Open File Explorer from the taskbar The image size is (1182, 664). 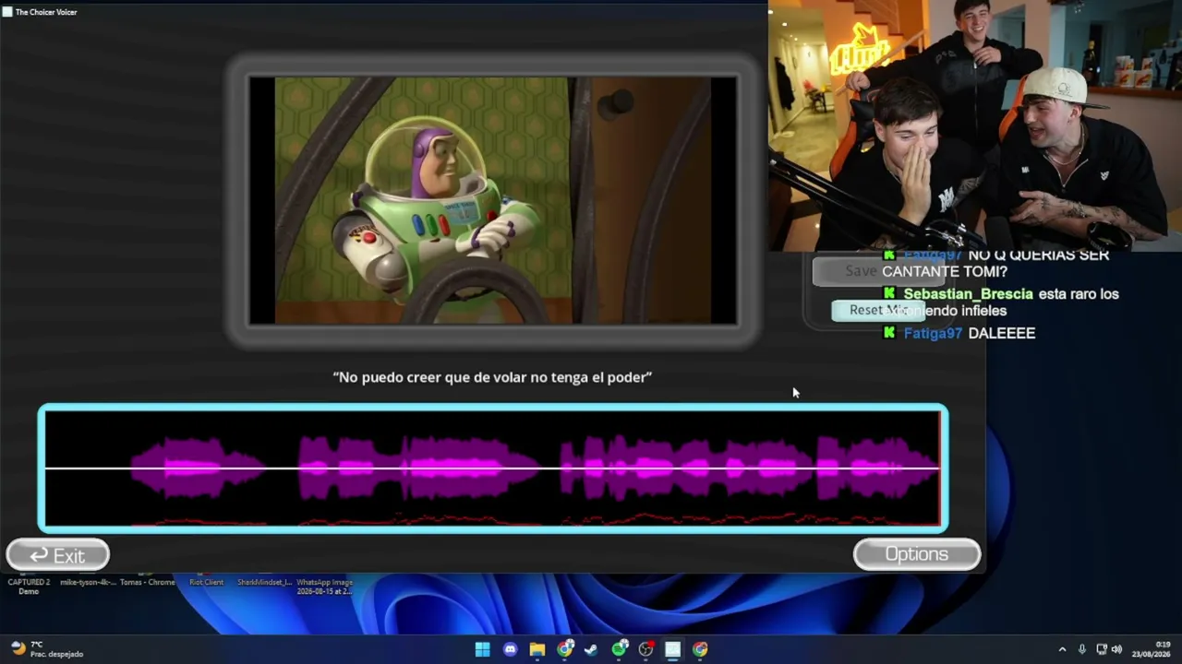(537, 649)
